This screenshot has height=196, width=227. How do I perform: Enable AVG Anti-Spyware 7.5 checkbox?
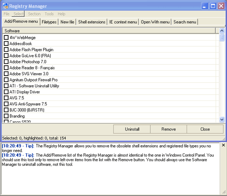click(6, 104)
